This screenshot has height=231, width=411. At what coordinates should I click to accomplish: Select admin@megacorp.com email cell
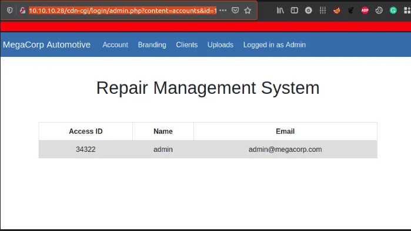pyautogui.click(x=285, y=149)
